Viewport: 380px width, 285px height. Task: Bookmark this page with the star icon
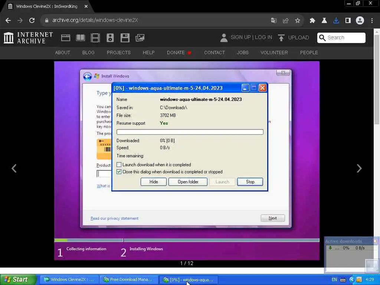point(297,21)
